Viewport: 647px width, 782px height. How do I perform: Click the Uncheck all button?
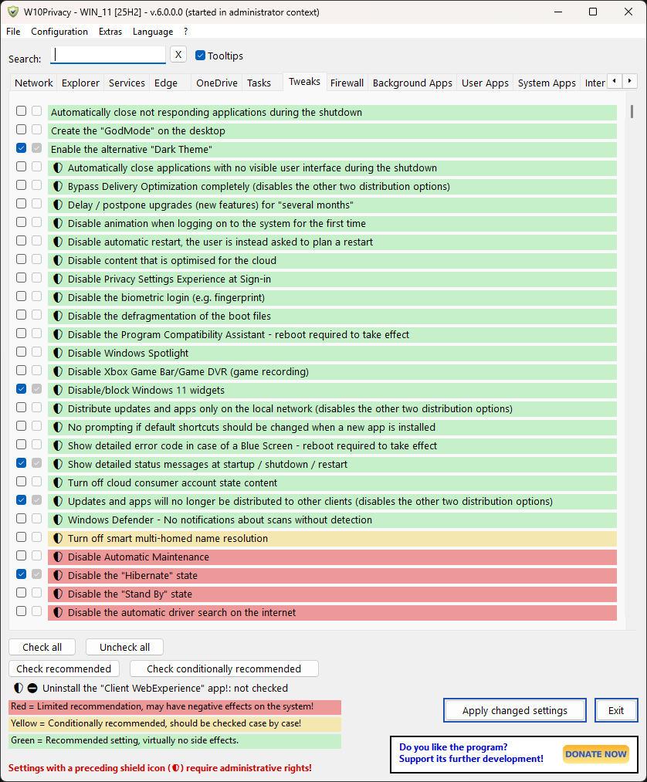[x=125, y=648]
